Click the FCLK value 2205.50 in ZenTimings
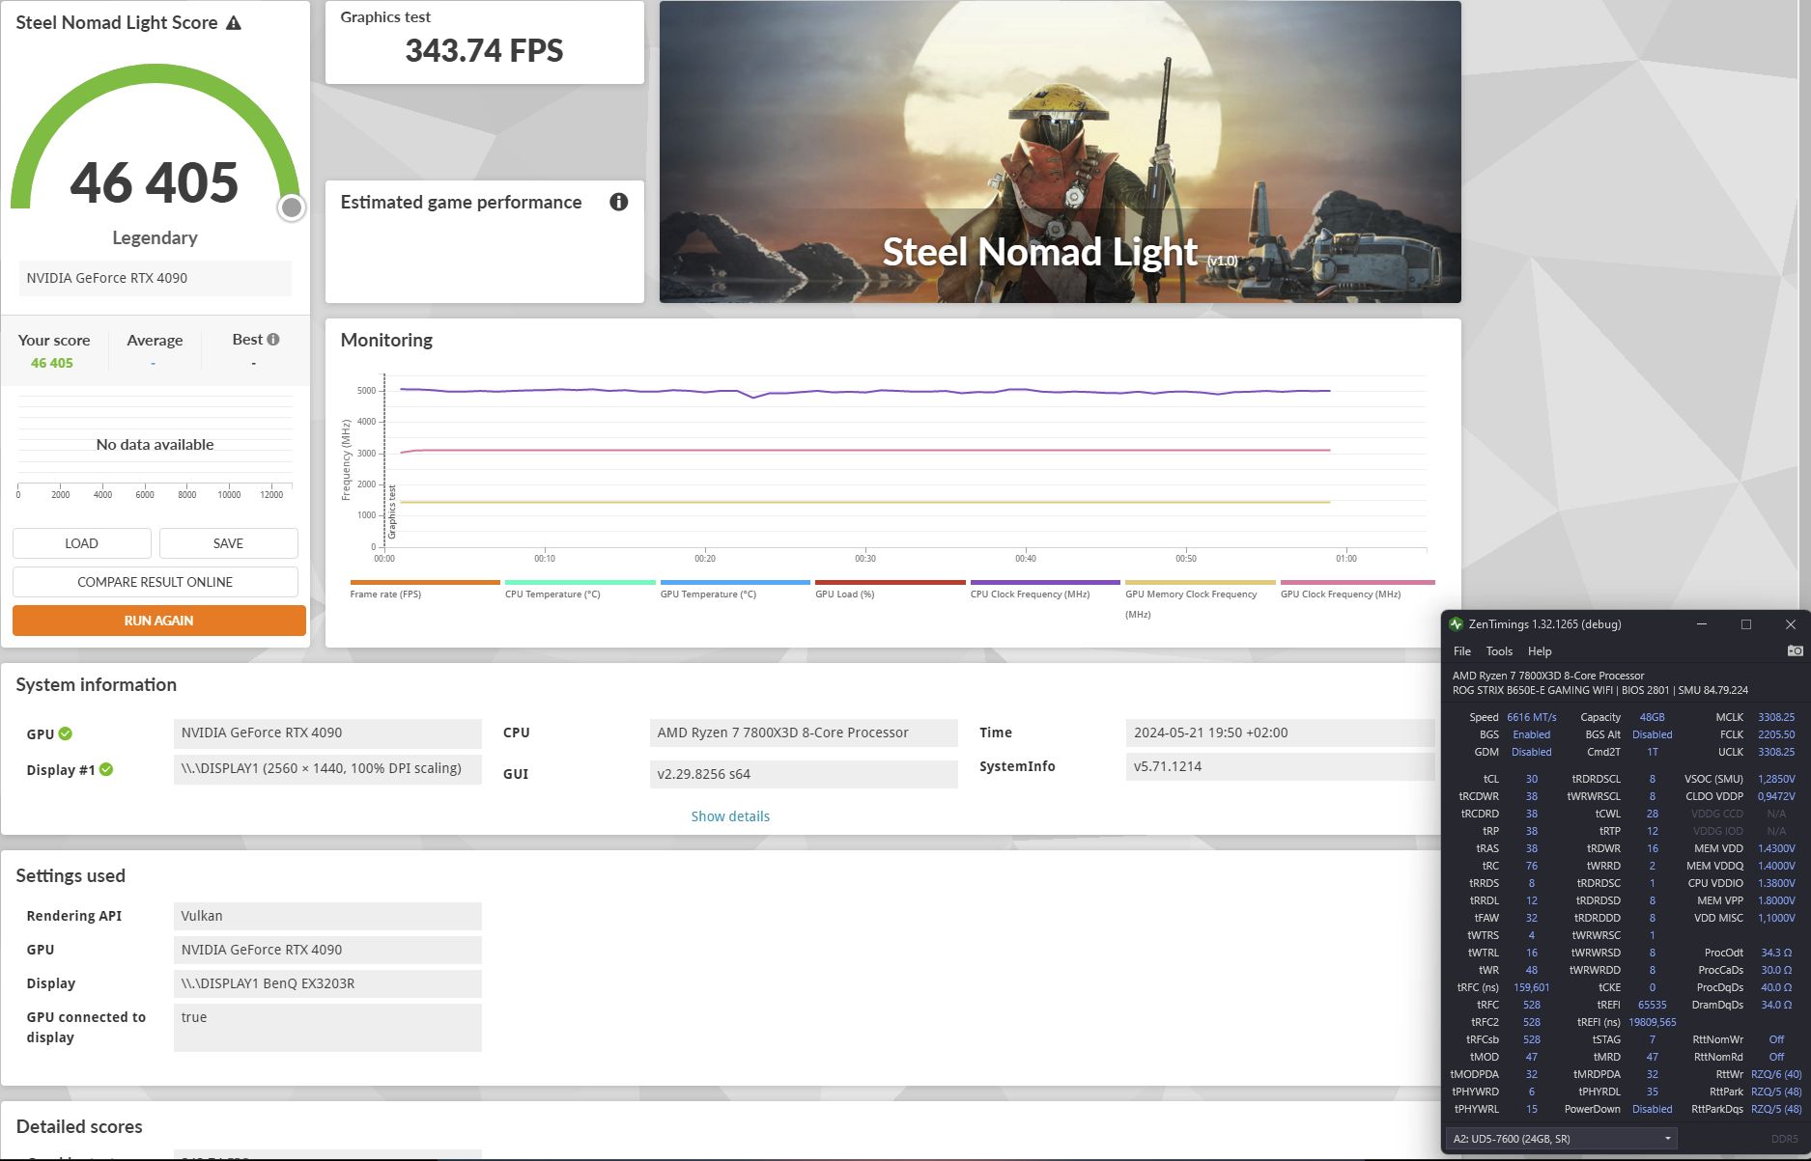This screenshot has width=1811, height=1161. [x=1776, y=734]
